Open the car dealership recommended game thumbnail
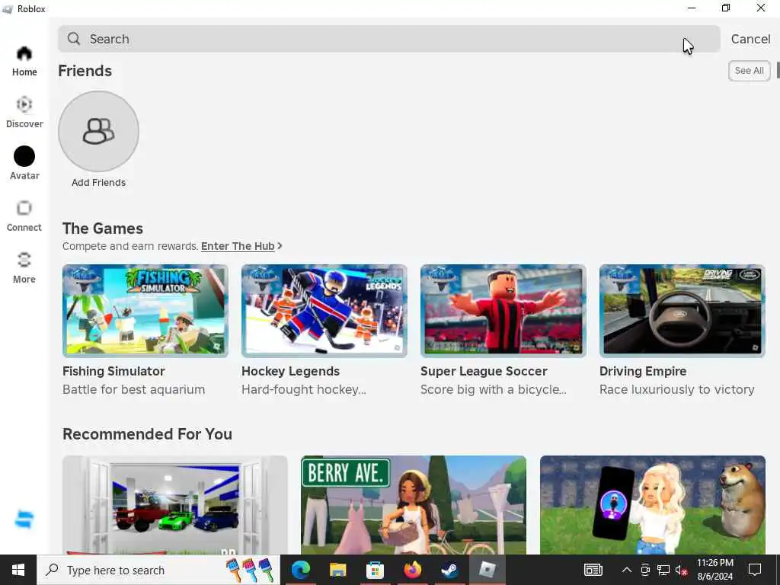This screenshot has height=585, width=780. click(x=175, y=505)
